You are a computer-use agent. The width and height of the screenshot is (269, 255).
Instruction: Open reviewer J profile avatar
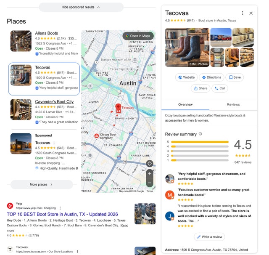[170, 216]
